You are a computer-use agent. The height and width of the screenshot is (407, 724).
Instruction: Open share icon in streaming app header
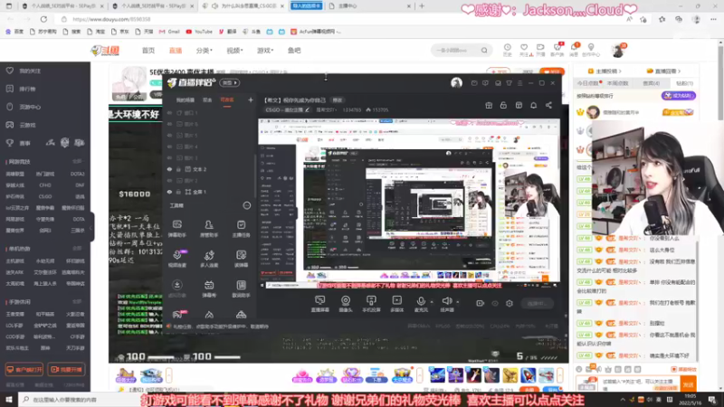pos(548,106)
